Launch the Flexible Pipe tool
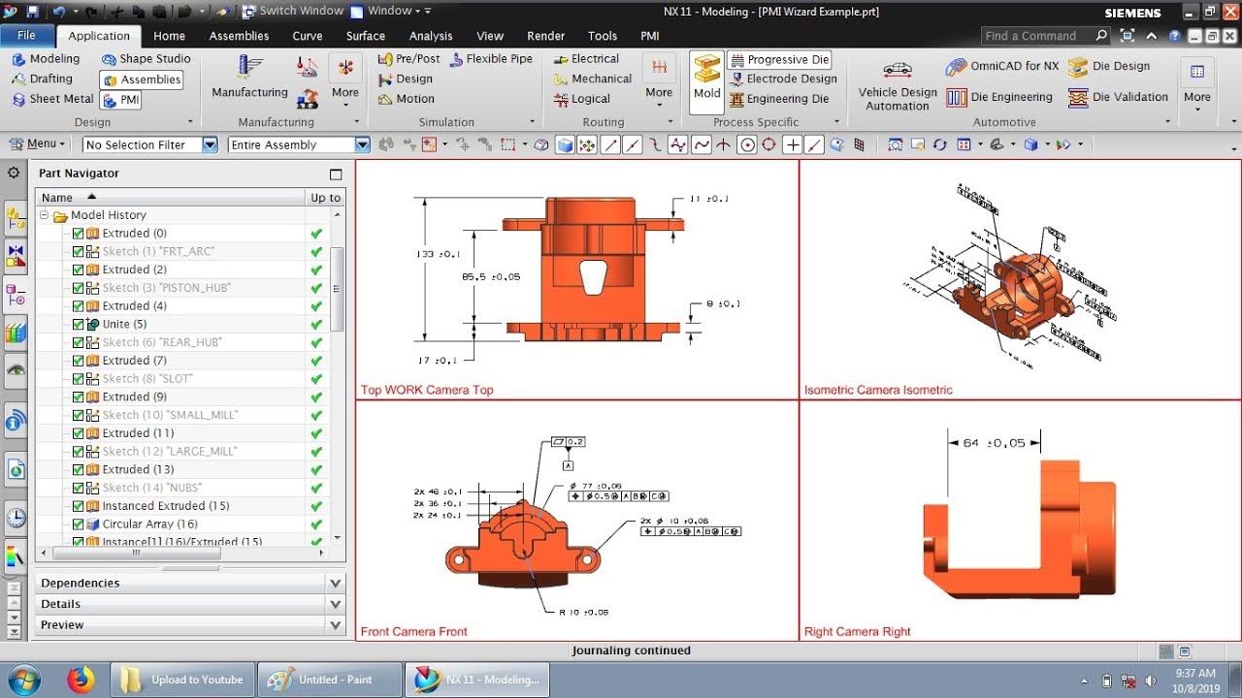Screen dimensions: 1242x698 tap(491, 59)
